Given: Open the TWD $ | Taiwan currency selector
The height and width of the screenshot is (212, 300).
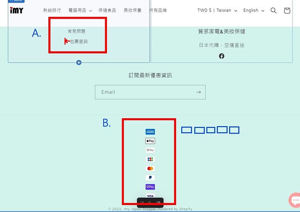Looking at the screenshot, I should (x=217, y=10).
